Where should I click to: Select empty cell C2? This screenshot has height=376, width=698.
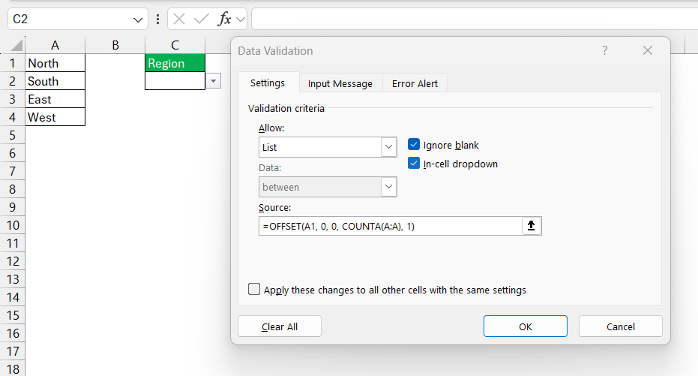click(x=175, y=81)
